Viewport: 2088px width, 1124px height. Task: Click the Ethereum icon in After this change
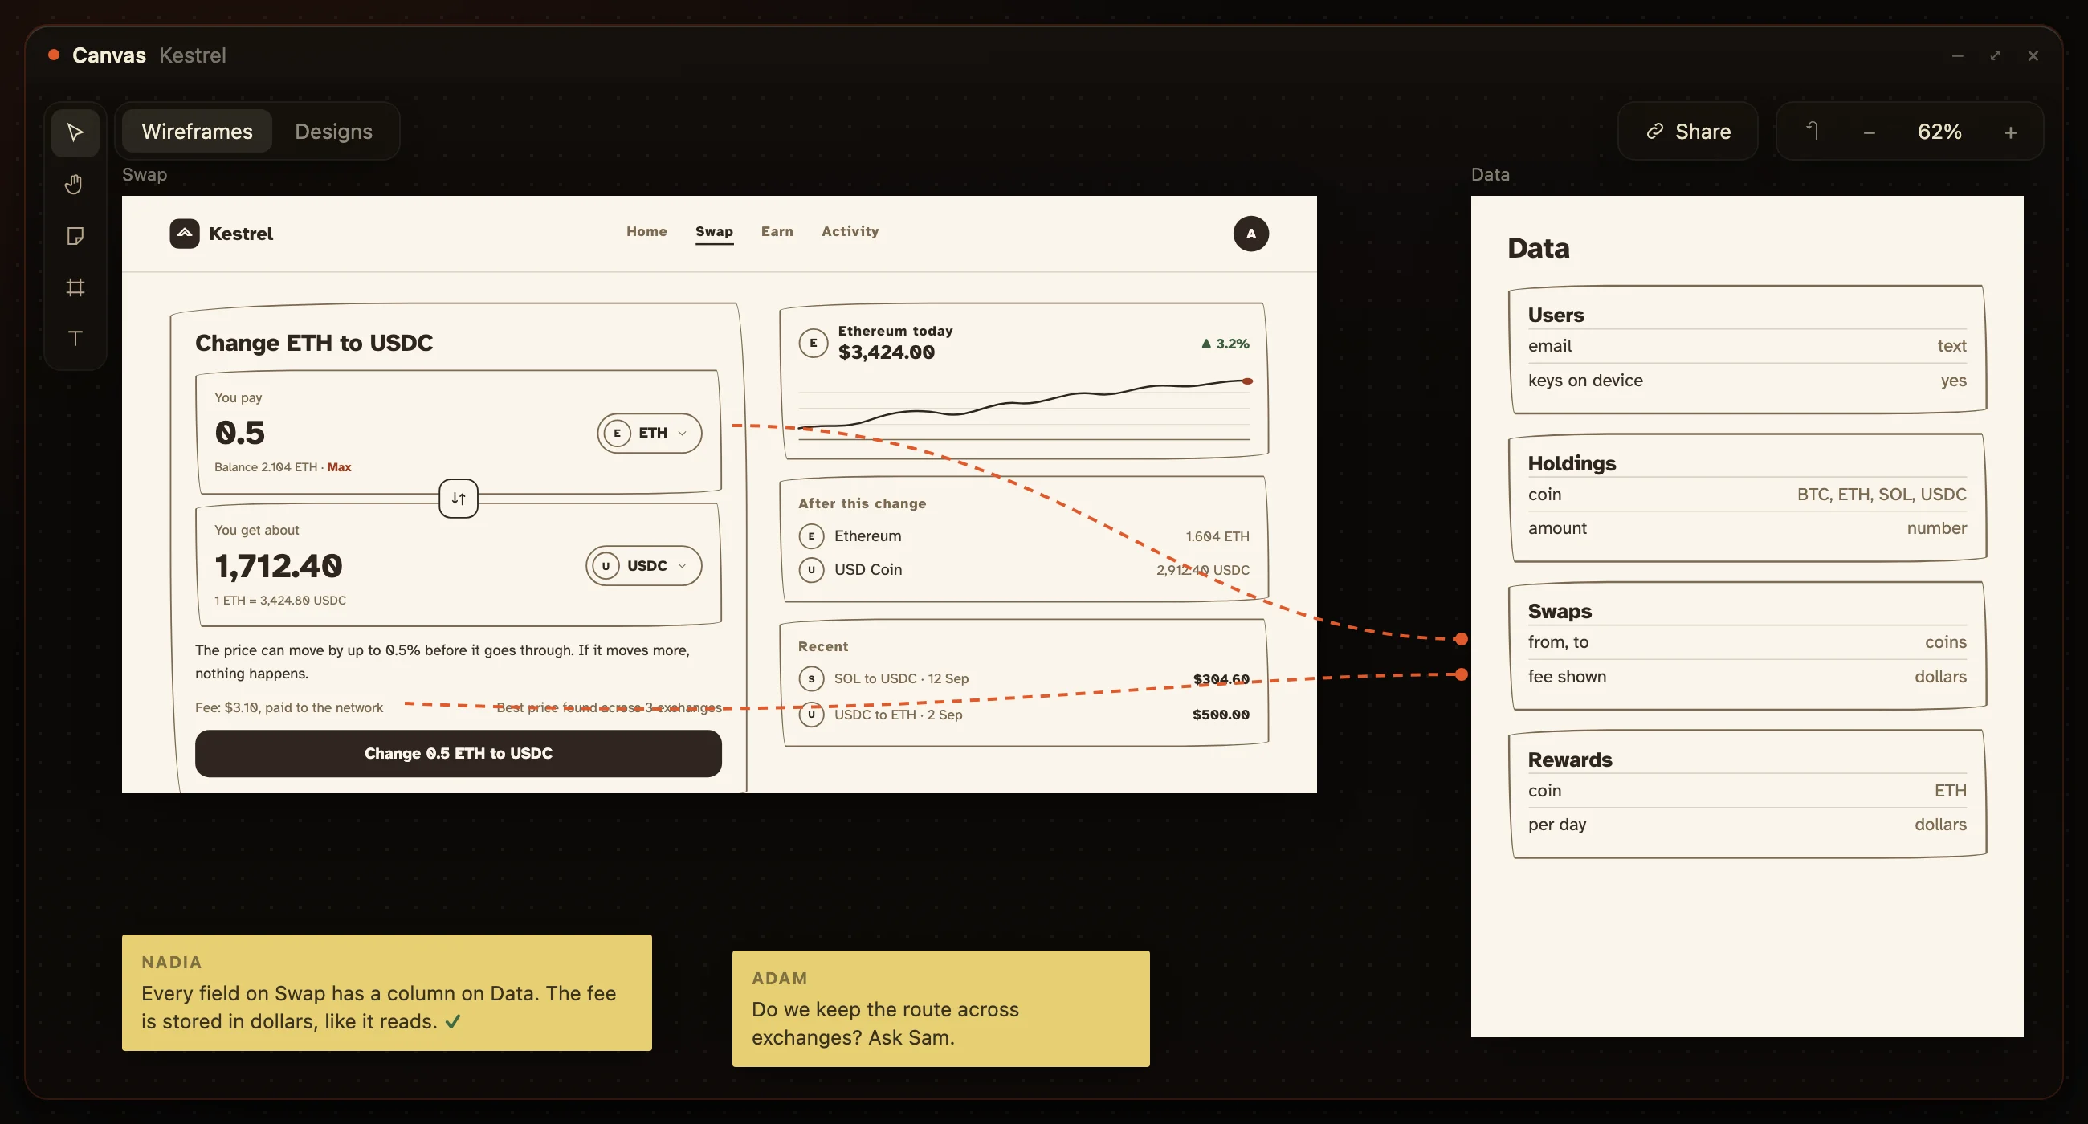(x=810, y=536)
